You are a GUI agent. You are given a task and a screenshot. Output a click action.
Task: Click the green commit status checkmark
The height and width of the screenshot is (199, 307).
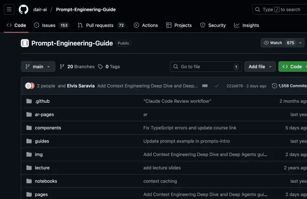tap(216, 86)
